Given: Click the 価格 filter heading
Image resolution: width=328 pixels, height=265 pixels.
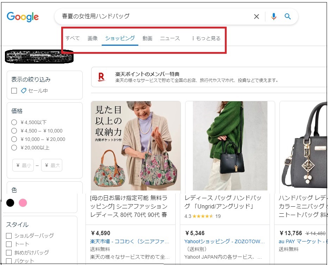Looking at the screenshot, I should (17, 111).
